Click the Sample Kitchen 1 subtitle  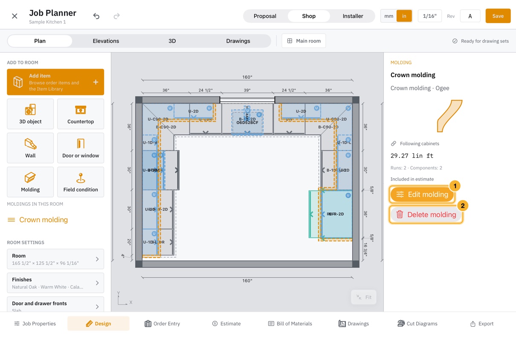click(x=47, y=22)
